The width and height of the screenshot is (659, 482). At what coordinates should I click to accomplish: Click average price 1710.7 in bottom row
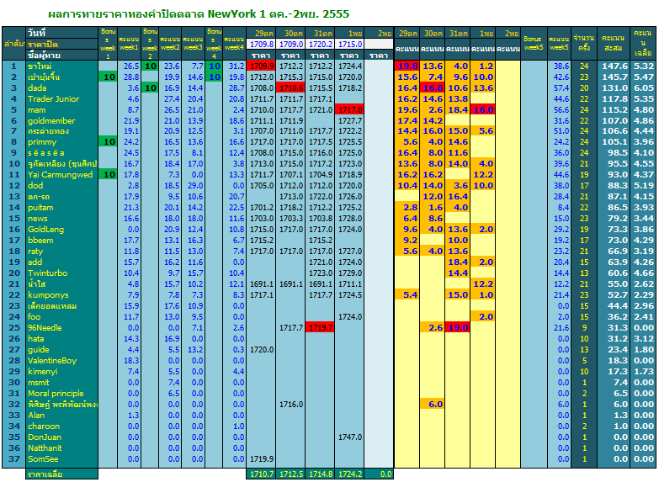point(262,474)
